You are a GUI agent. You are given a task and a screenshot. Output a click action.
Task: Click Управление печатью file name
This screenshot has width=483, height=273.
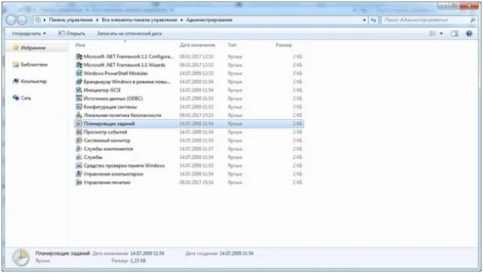pyautogui.click(x=107, y=183)
